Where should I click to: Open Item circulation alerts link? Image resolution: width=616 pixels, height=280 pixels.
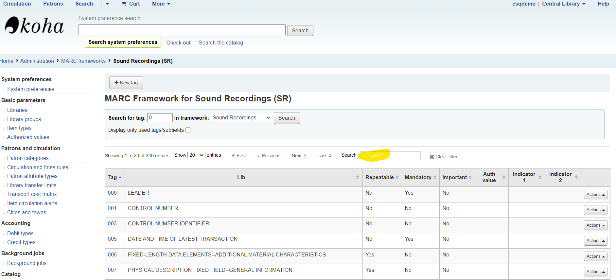(x=32, y=203)
